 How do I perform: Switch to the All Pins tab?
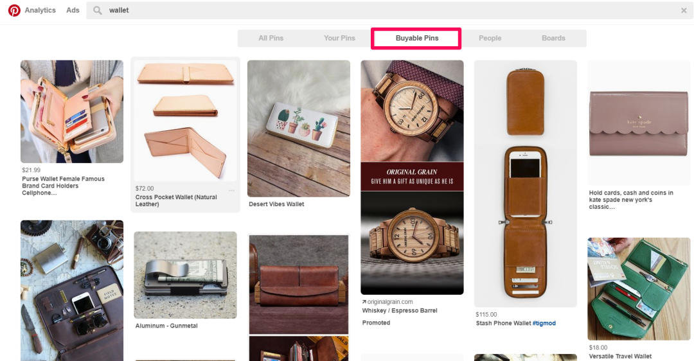(x=271, y=38)
